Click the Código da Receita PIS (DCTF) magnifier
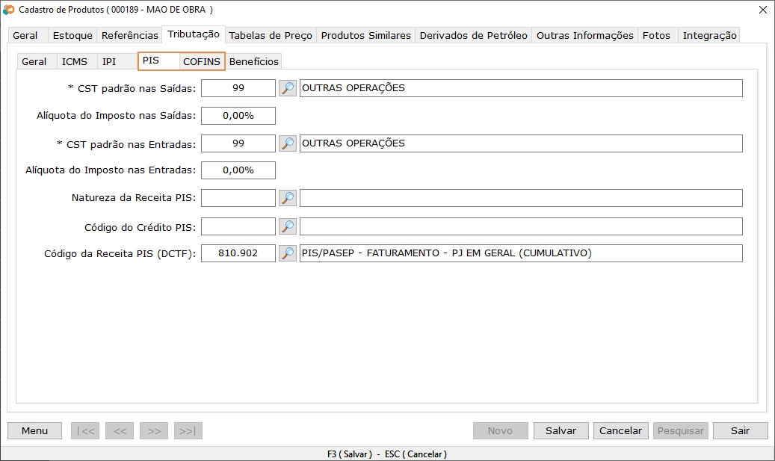Image resolution: width=775 pixels, height=461 pixels. pos(288,253)
